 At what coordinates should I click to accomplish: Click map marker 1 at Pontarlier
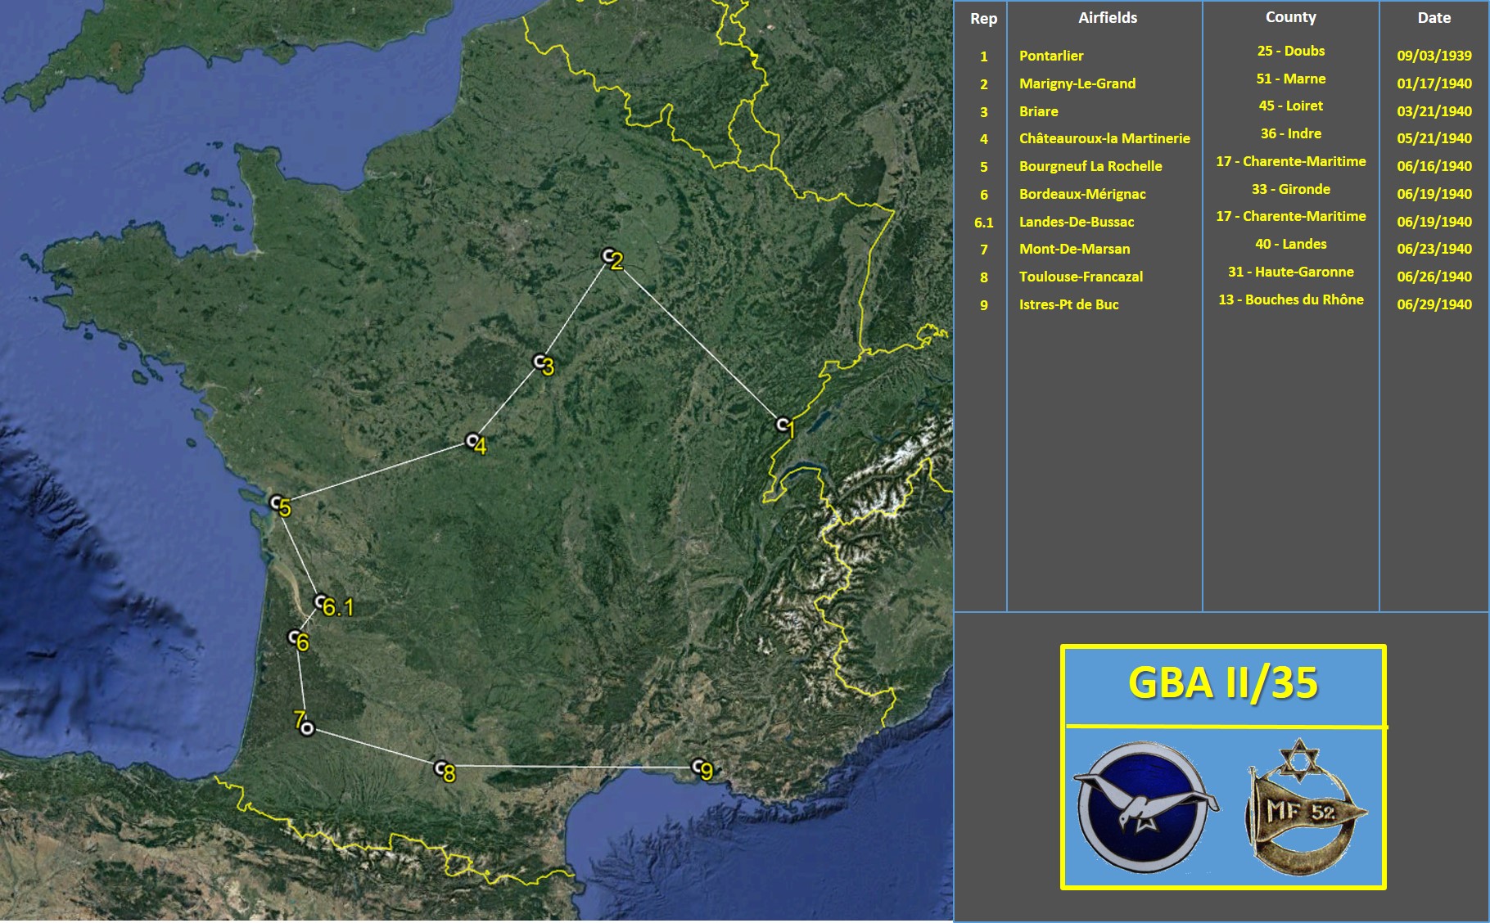(x=783, y=425)
